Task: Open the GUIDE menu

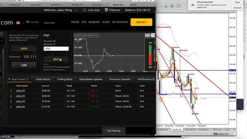Action: click(x=106, y=22)
